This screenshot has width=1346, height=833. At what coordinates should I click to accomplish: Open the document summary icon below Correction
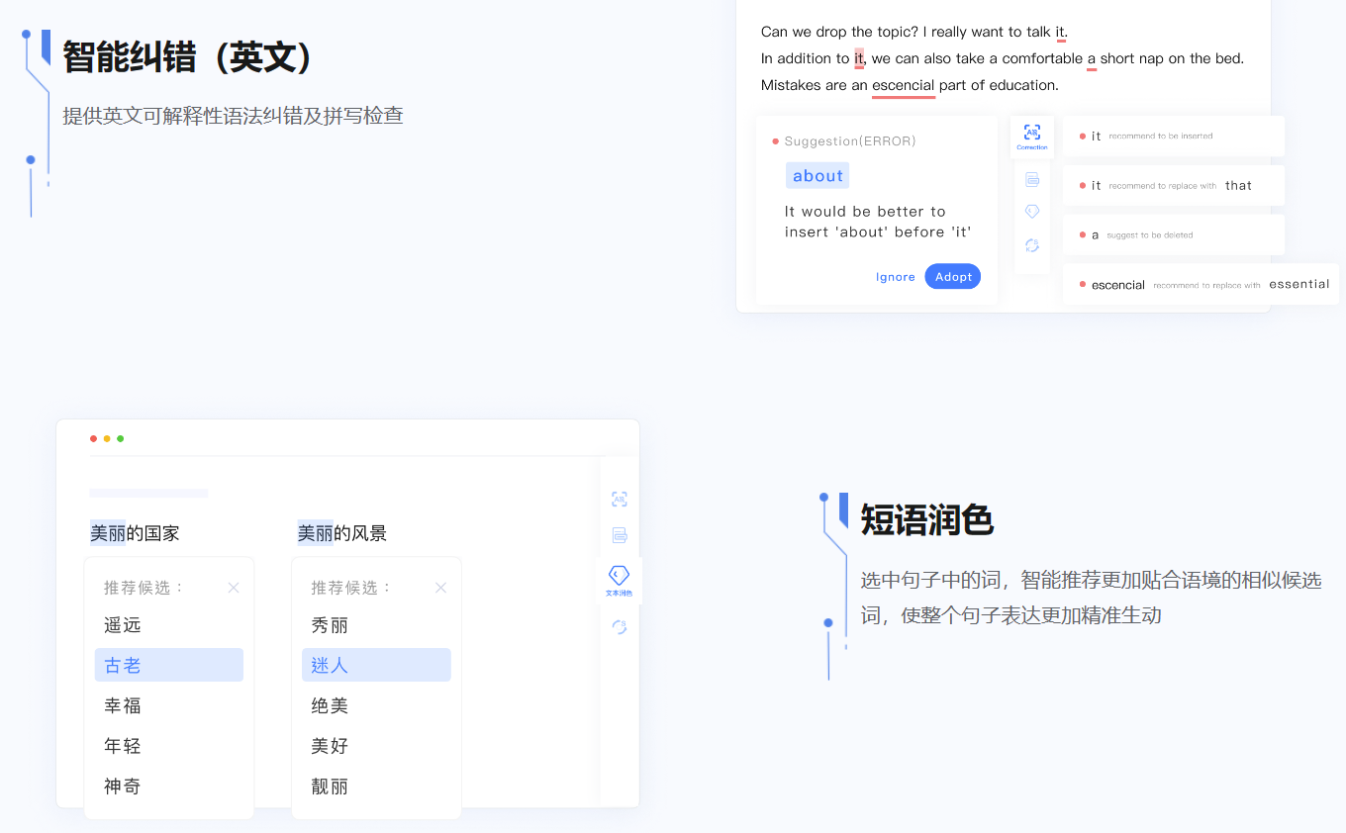click(1032, 179)
